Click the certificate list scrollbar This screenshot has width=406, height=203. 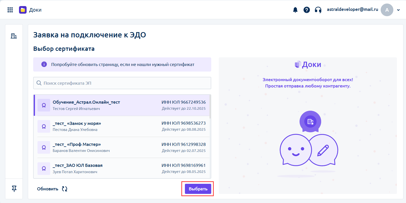click(x=210, y=107)
